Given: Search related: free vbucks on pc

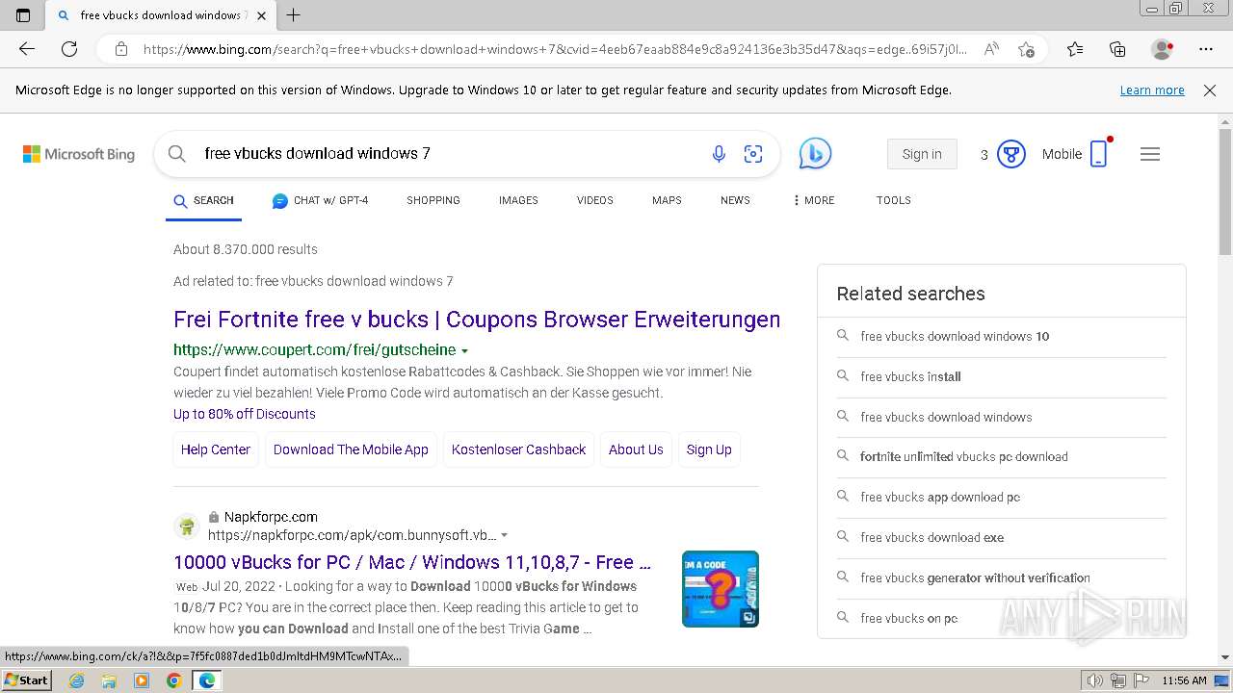Looking at the screenshot, I should pos(908,619).
